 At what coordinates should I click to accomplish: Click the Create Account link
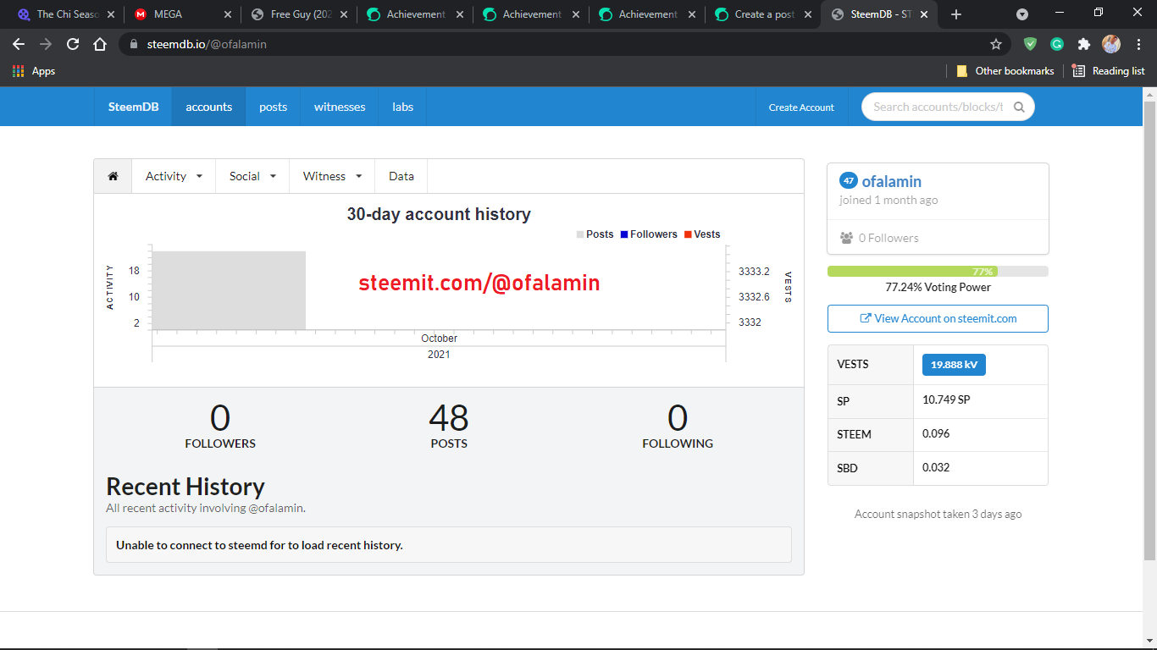(801, 107)
